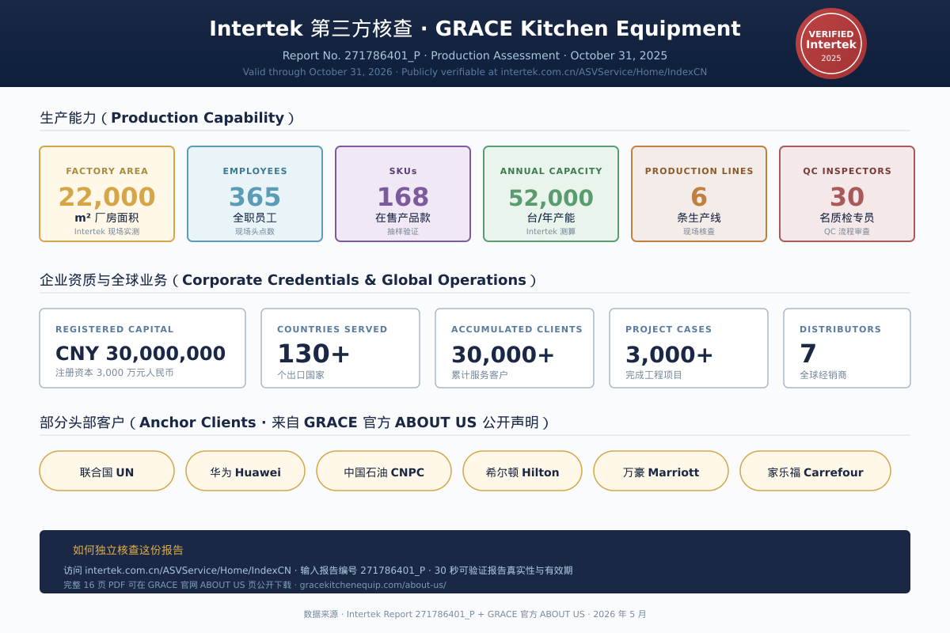Click the 条生产线 label
This screenshot has width=950, height=633.
coord(699,218)
